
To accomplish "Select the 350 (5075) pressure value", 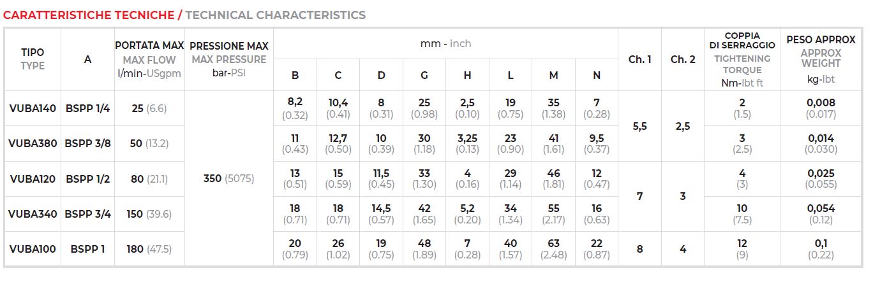I will click(x=229, y=179).
